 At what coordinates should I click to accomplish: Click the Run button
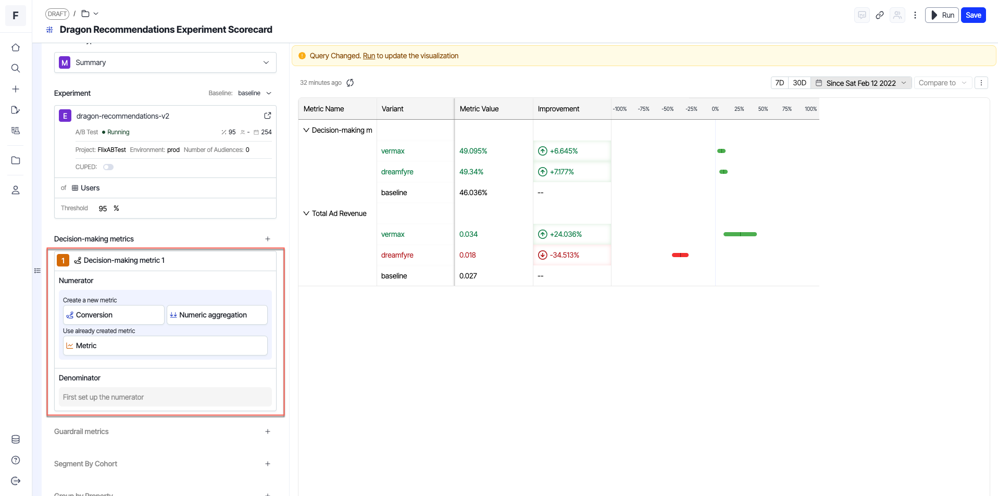pos(942,15)
